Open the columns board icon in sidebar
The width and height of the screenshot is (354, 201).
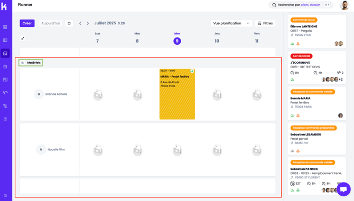click(5, 40)
